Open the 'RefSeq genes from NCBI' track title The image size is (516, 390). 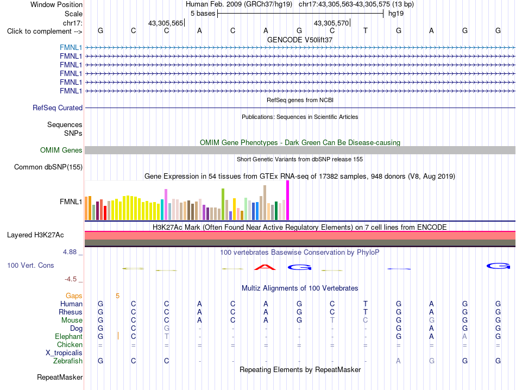tap(300, 100)
